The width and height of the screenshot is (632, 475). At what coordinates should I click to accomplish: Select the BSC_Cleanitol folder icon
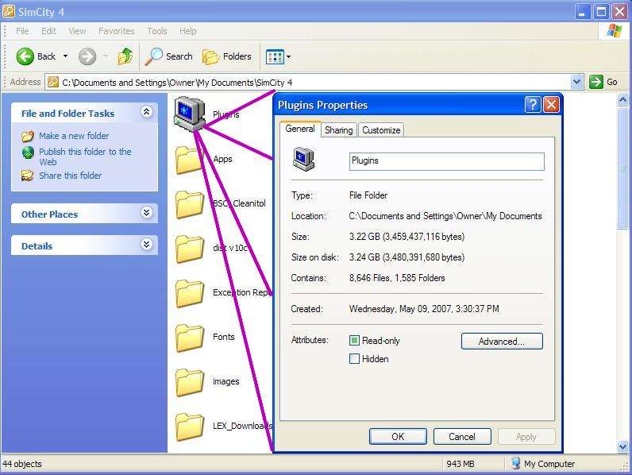coord(190,204)
